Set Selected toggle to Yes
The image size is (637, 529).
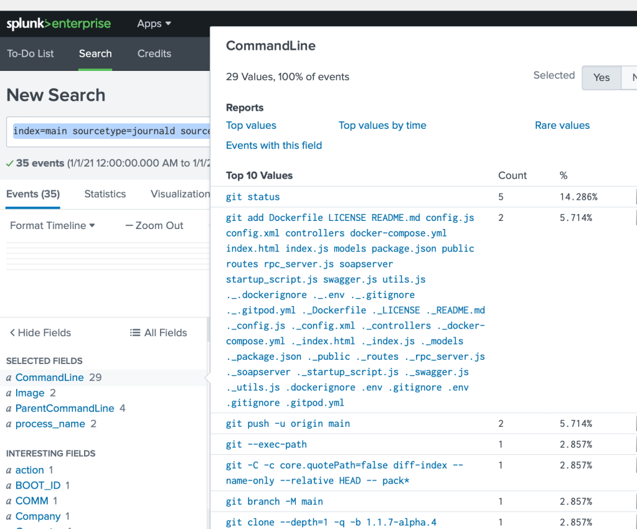pos(601,77)
